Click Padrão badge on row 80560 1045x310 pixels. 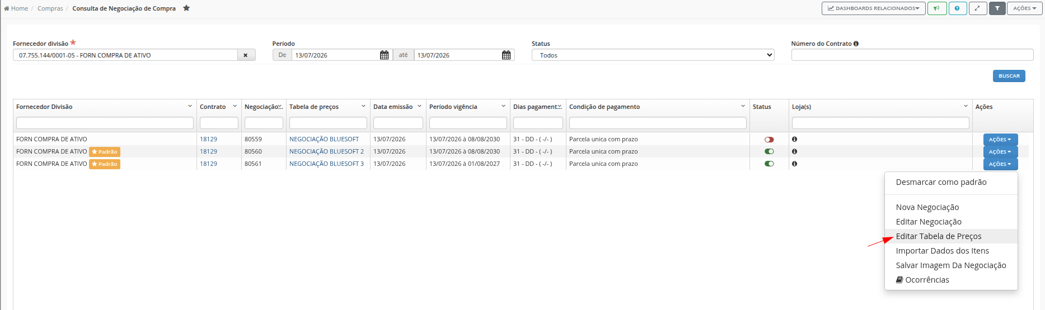105,152
